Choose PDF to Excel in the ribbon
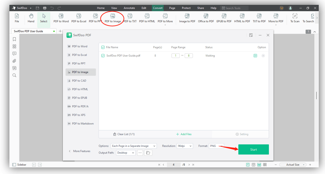The image size is (325, 174). (79, 18)
